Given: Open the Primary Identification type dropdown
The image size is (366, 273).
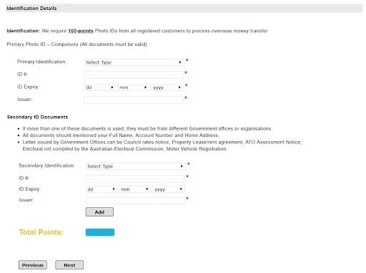Looking at the screenshot, I should tap(134, 62).
